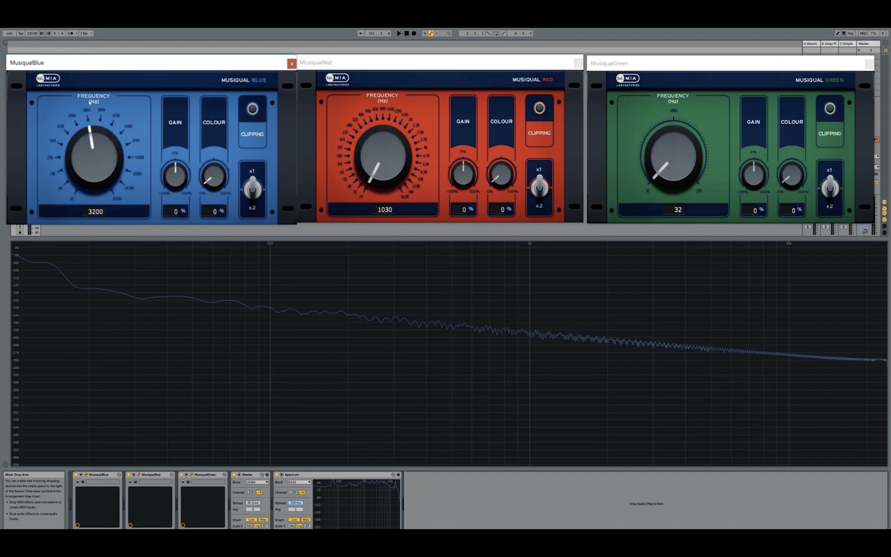Flip the x1/x2 switch on Musiqual Red
The width and height of the screenshot is (891, 557).
(539, 187)
